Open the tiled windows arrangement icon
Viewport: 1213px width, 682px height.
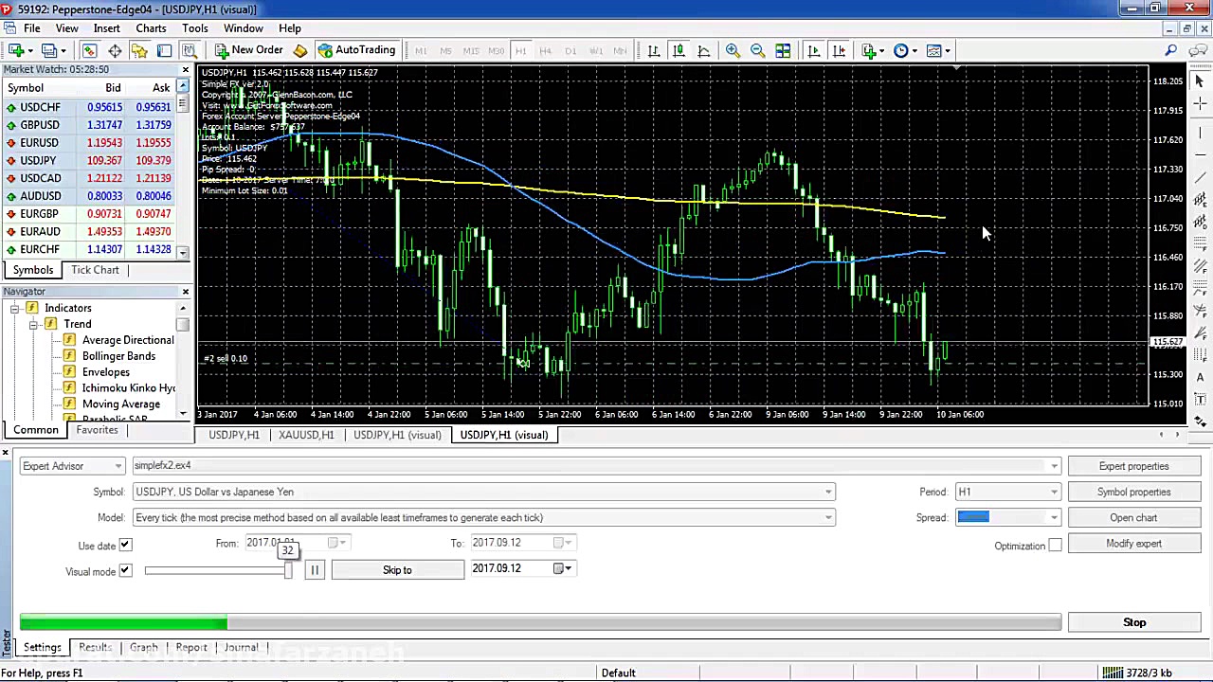click(x=783, y=50)
